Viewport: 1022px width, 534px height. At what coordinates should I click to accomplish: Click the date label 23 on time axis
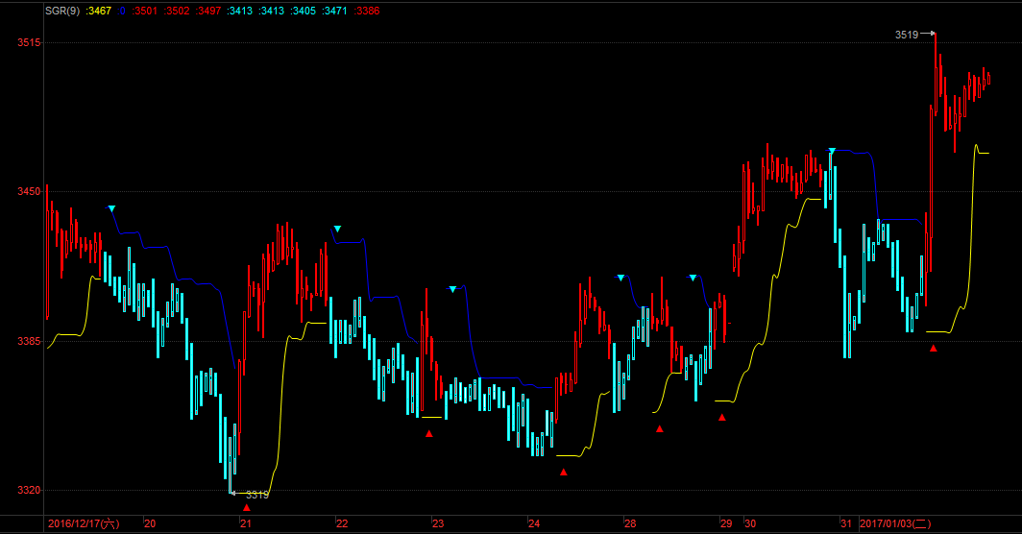(438, 523)
